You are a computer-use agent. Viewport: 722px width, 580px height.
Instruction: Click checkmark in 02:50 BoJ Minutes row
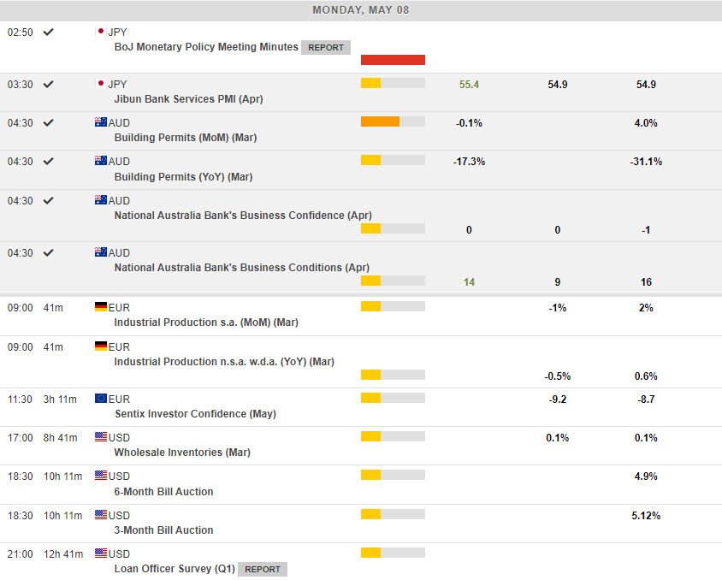[x=49, y=32]
